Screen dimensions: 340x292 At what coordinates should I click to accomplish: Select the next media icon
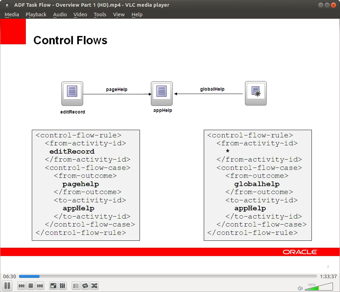[x=40, y=286]
